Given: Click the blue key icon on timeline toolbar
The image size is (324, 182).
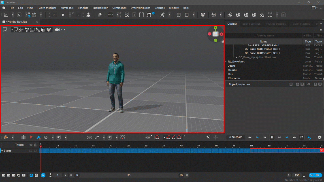Looking at the screenshot, I should pyautogui.click(x=38, y=138).
